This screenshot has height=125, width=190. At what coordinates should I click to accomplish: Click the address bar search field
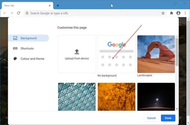click(x=92, y=13)
